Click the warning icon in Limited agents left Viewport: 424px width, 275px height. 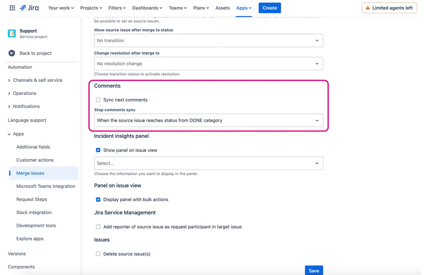point(368,8)
